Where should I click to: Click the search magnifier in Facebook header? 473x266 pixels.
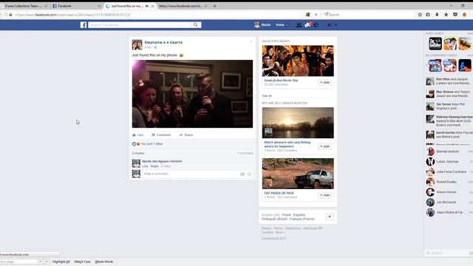coord(195,24)
